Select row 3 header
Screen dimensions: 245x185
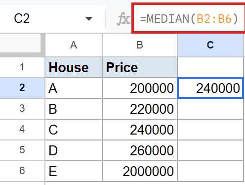click(22, 109)
